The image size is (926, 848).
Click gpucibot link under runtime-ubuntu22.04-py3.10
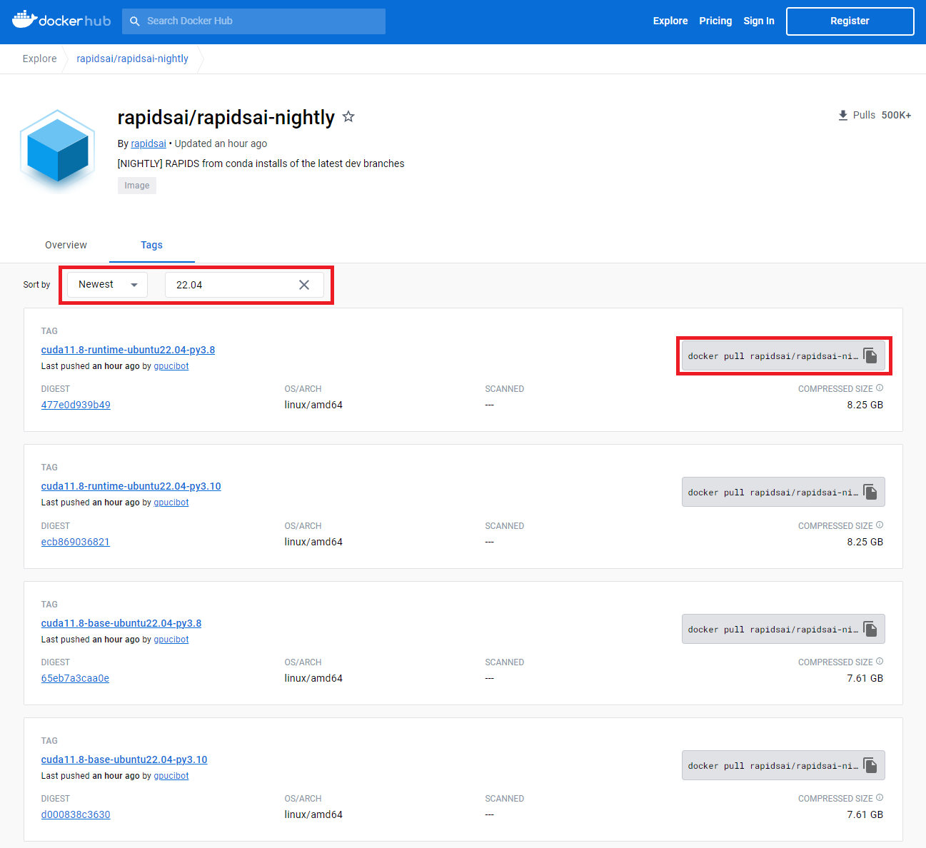(x=171, y=503)
